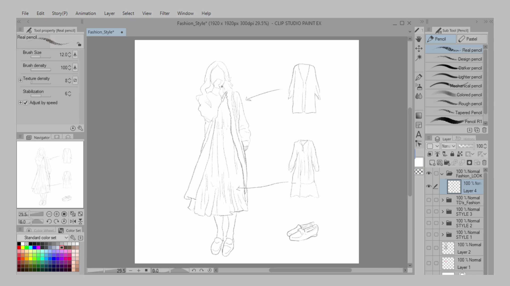
Task: Open the Filter menu
Action: click(x=165, y=13)
